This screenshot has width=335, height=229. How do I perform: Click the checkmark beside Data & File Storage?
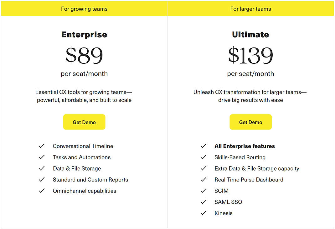pyautogui.click(x=42, y=168)
